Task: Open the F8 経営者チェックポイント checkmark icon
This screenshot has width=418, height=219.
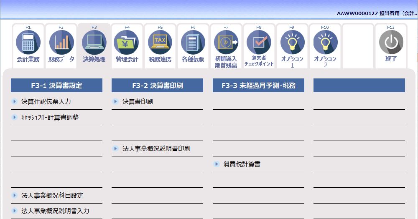Action: [x=259, y=42]
